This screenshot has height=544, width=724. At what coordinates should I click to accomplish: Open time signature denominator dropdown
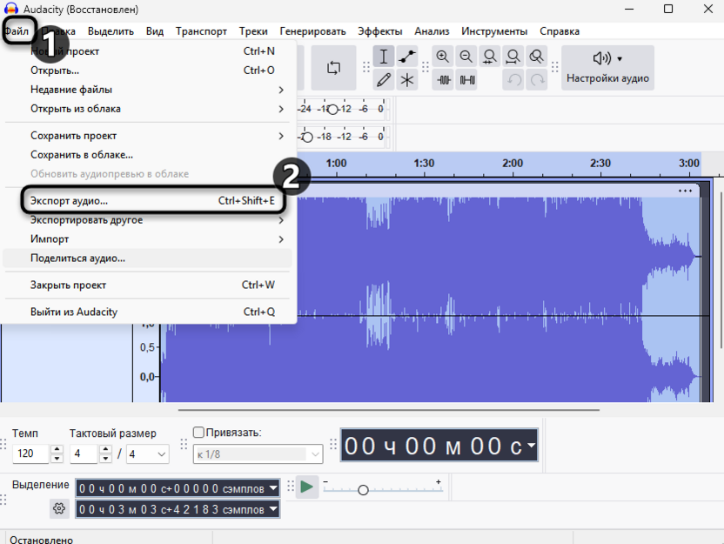(x=148, y=454)
